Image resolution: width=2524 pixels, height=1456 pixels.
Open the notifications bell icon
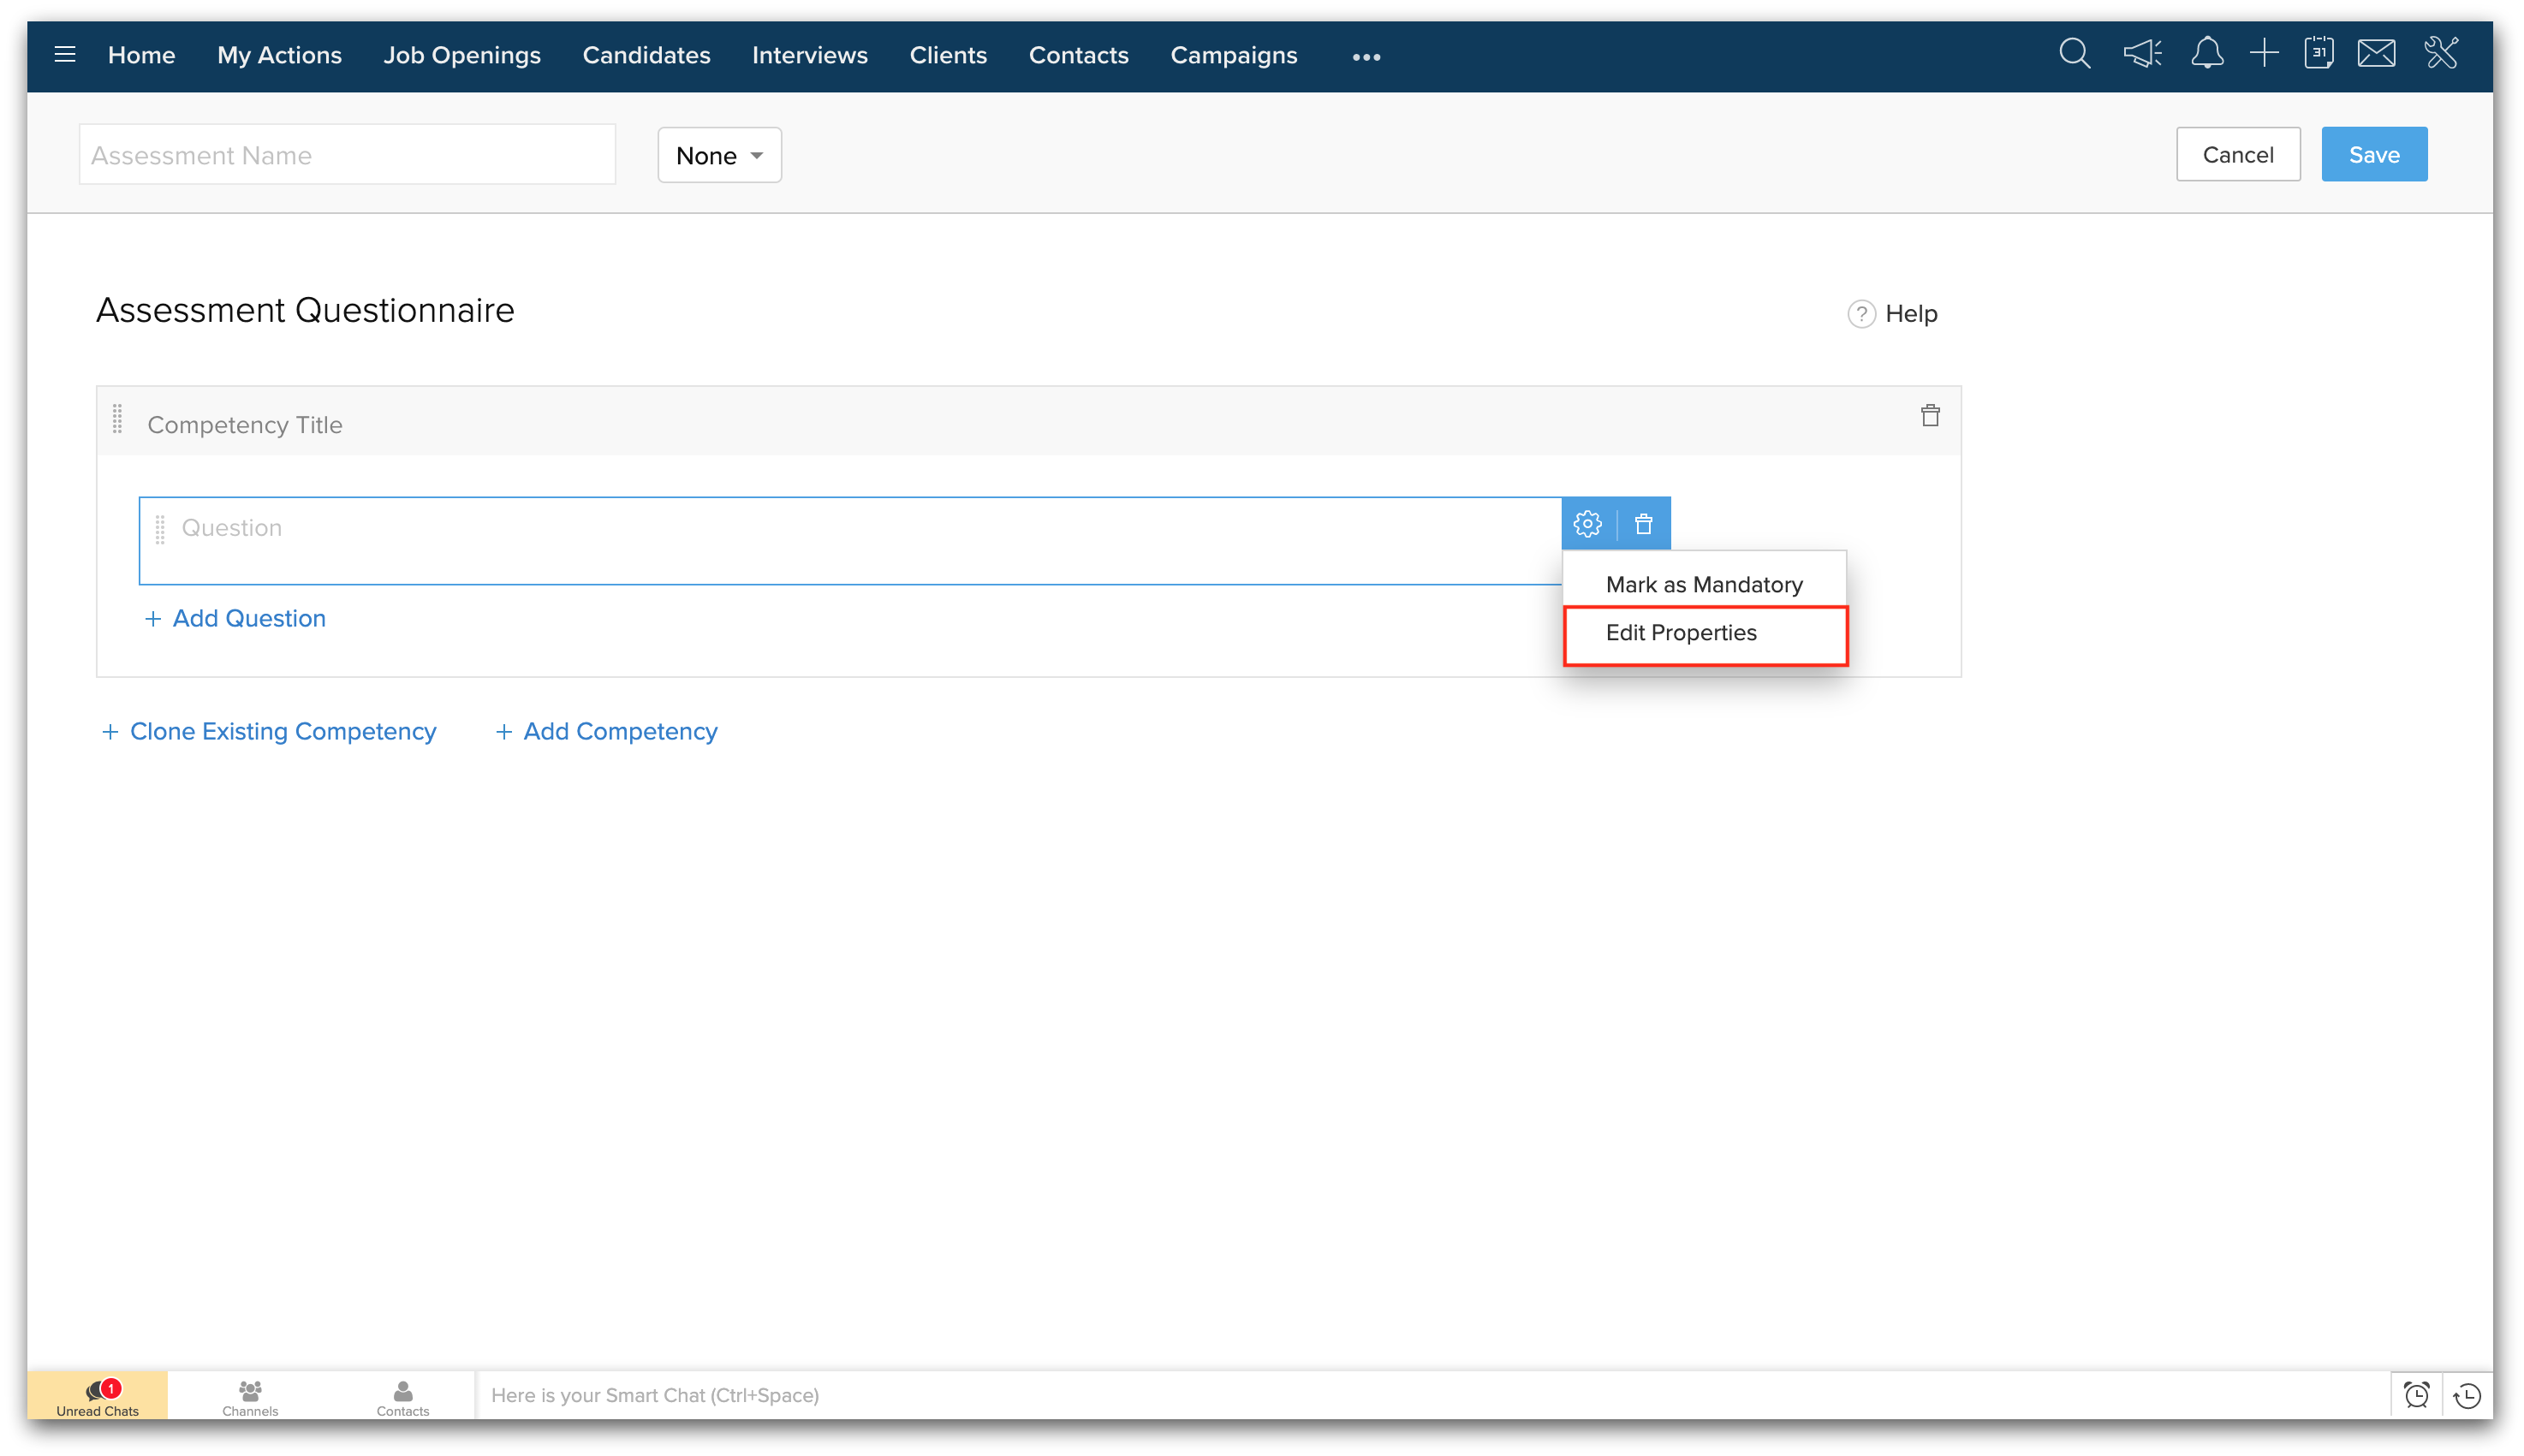(2207, 54)
